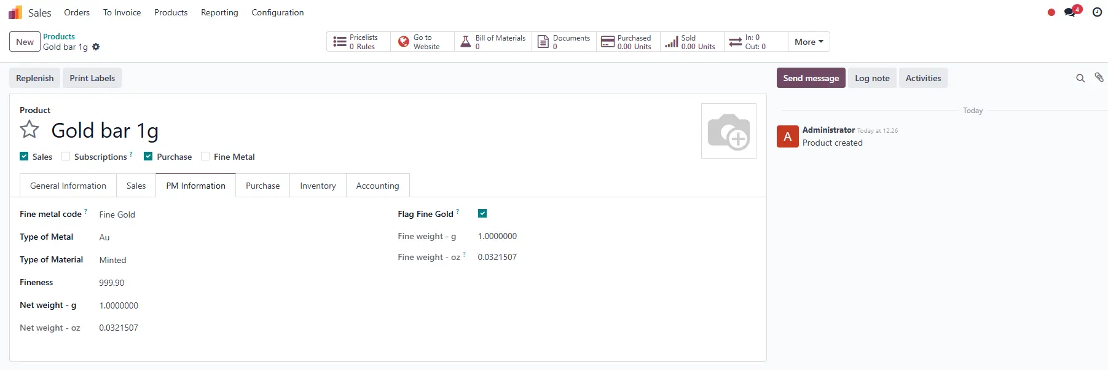
Task: Open the activities clock icon
Action: pyautogui.click(x=1097, y=12)
